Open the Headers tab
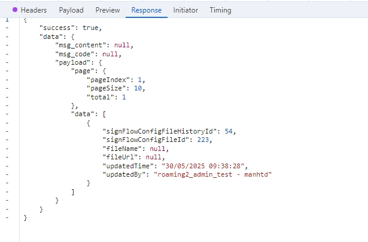The image size is (368, 242). click(x=34, y=10)
